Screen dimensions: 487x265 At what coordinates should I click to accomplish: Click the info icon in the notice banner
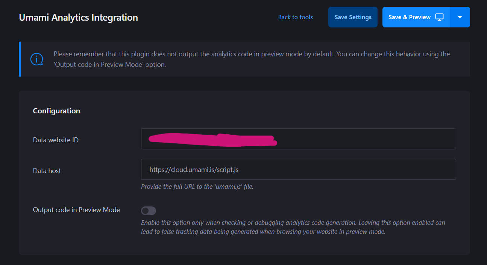point(36,59)
